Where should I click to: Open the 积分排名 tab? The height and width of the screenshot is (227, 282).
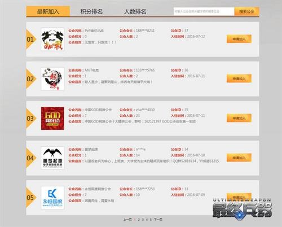point(91,11)
